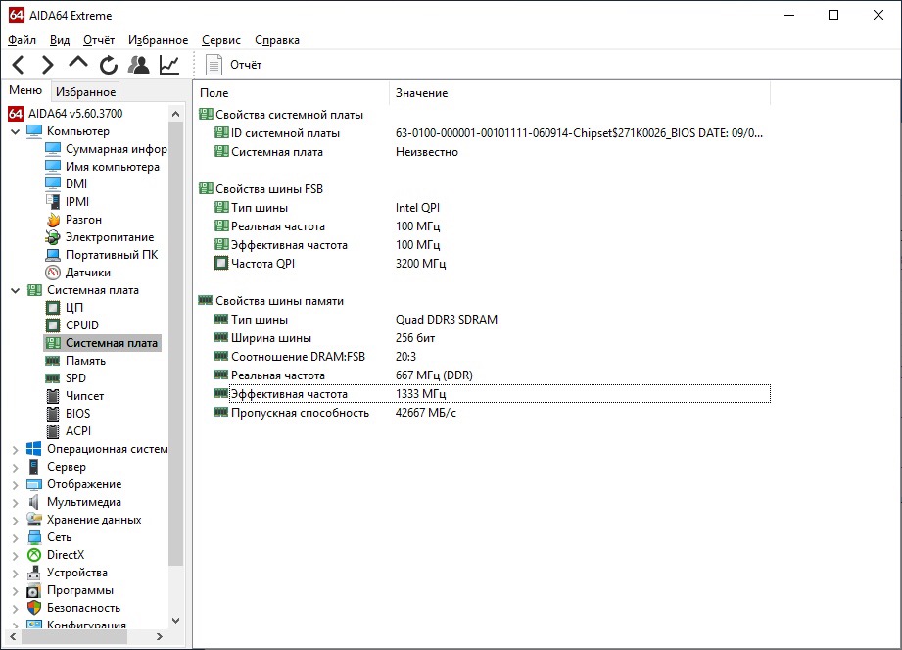Open the BIOS entry
The image size is (902, 650).
pos(77,414)
